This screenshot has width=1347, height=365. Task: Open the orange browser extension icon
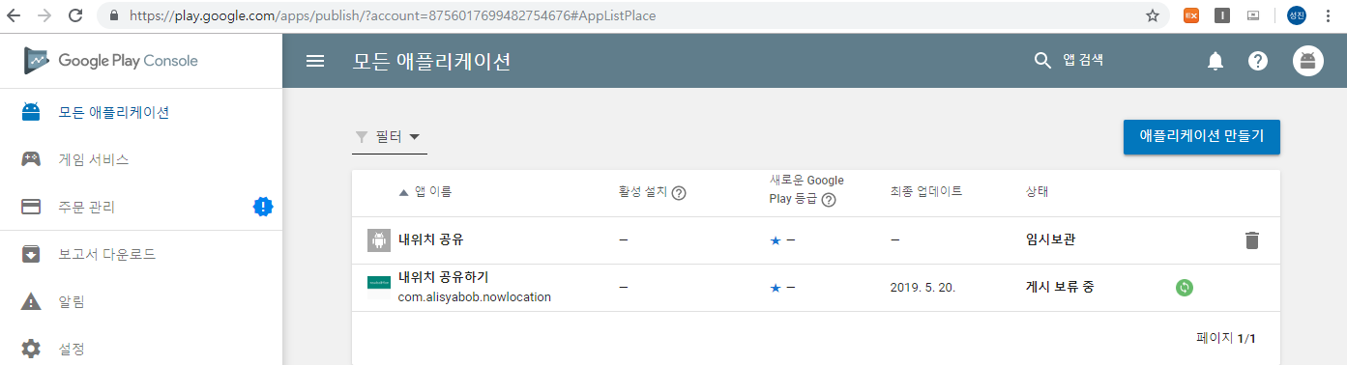1191,15
